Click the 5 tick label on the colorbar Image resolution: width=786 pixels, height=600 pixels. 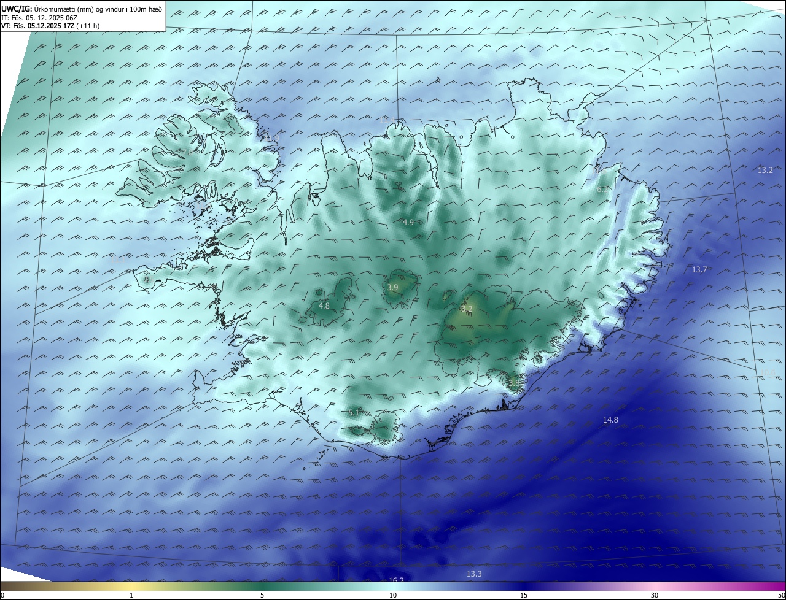262,596
